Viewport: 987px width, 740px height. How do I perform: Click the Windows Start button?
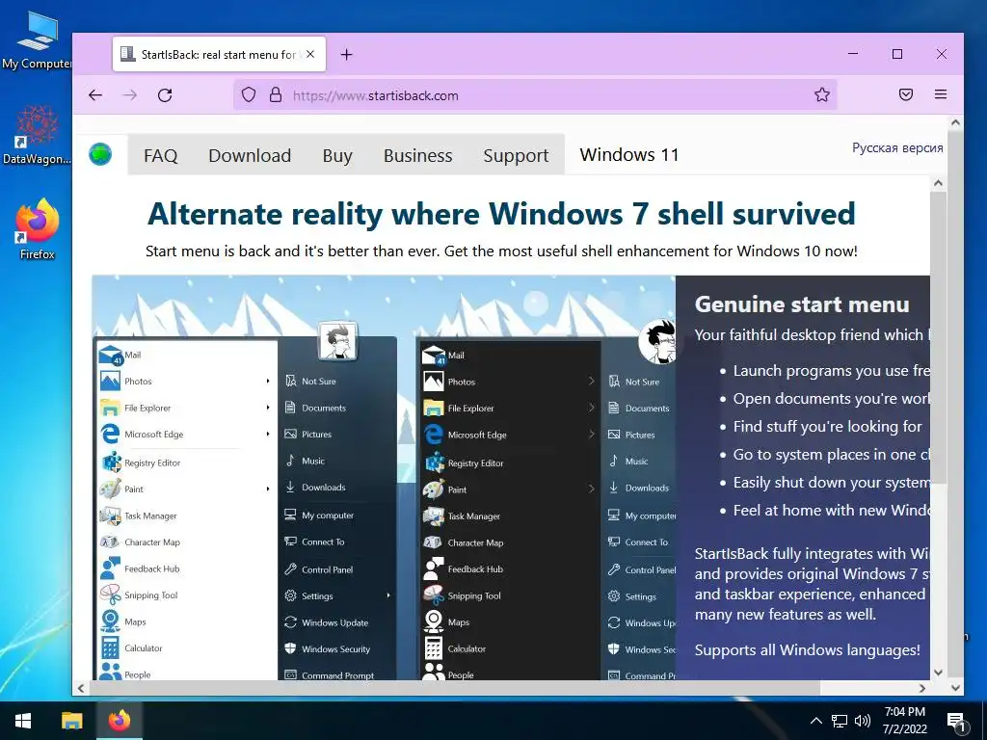click(x=23, y=721)
